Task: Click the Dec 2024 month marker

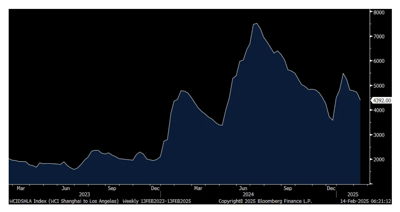Action: (331, 188)
